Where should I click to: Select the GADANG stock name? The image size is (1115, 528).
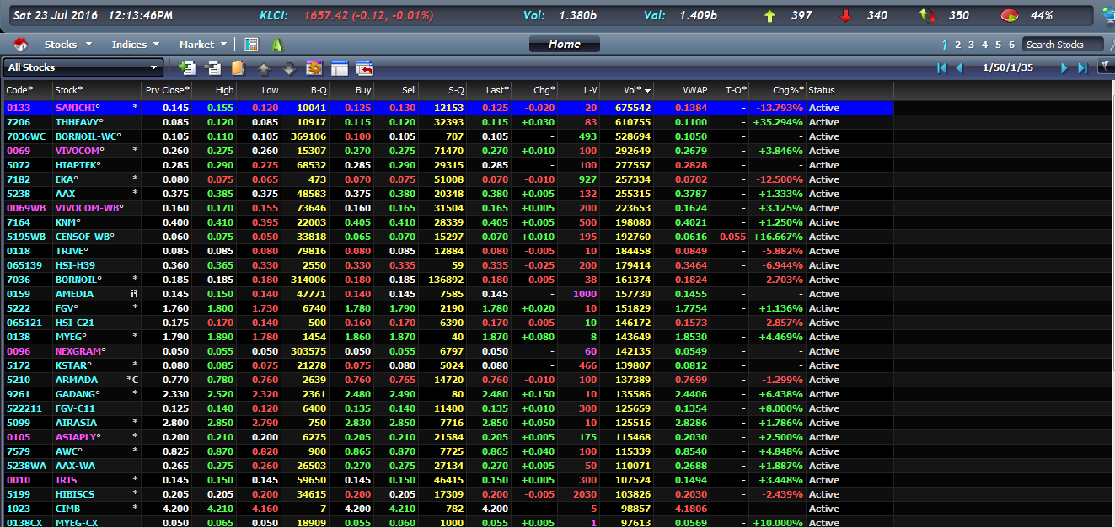point(78,394)
